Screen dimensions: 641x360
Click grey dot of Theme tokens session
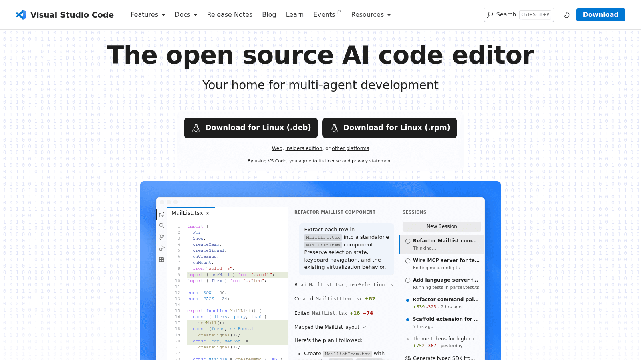click(408, 339)
